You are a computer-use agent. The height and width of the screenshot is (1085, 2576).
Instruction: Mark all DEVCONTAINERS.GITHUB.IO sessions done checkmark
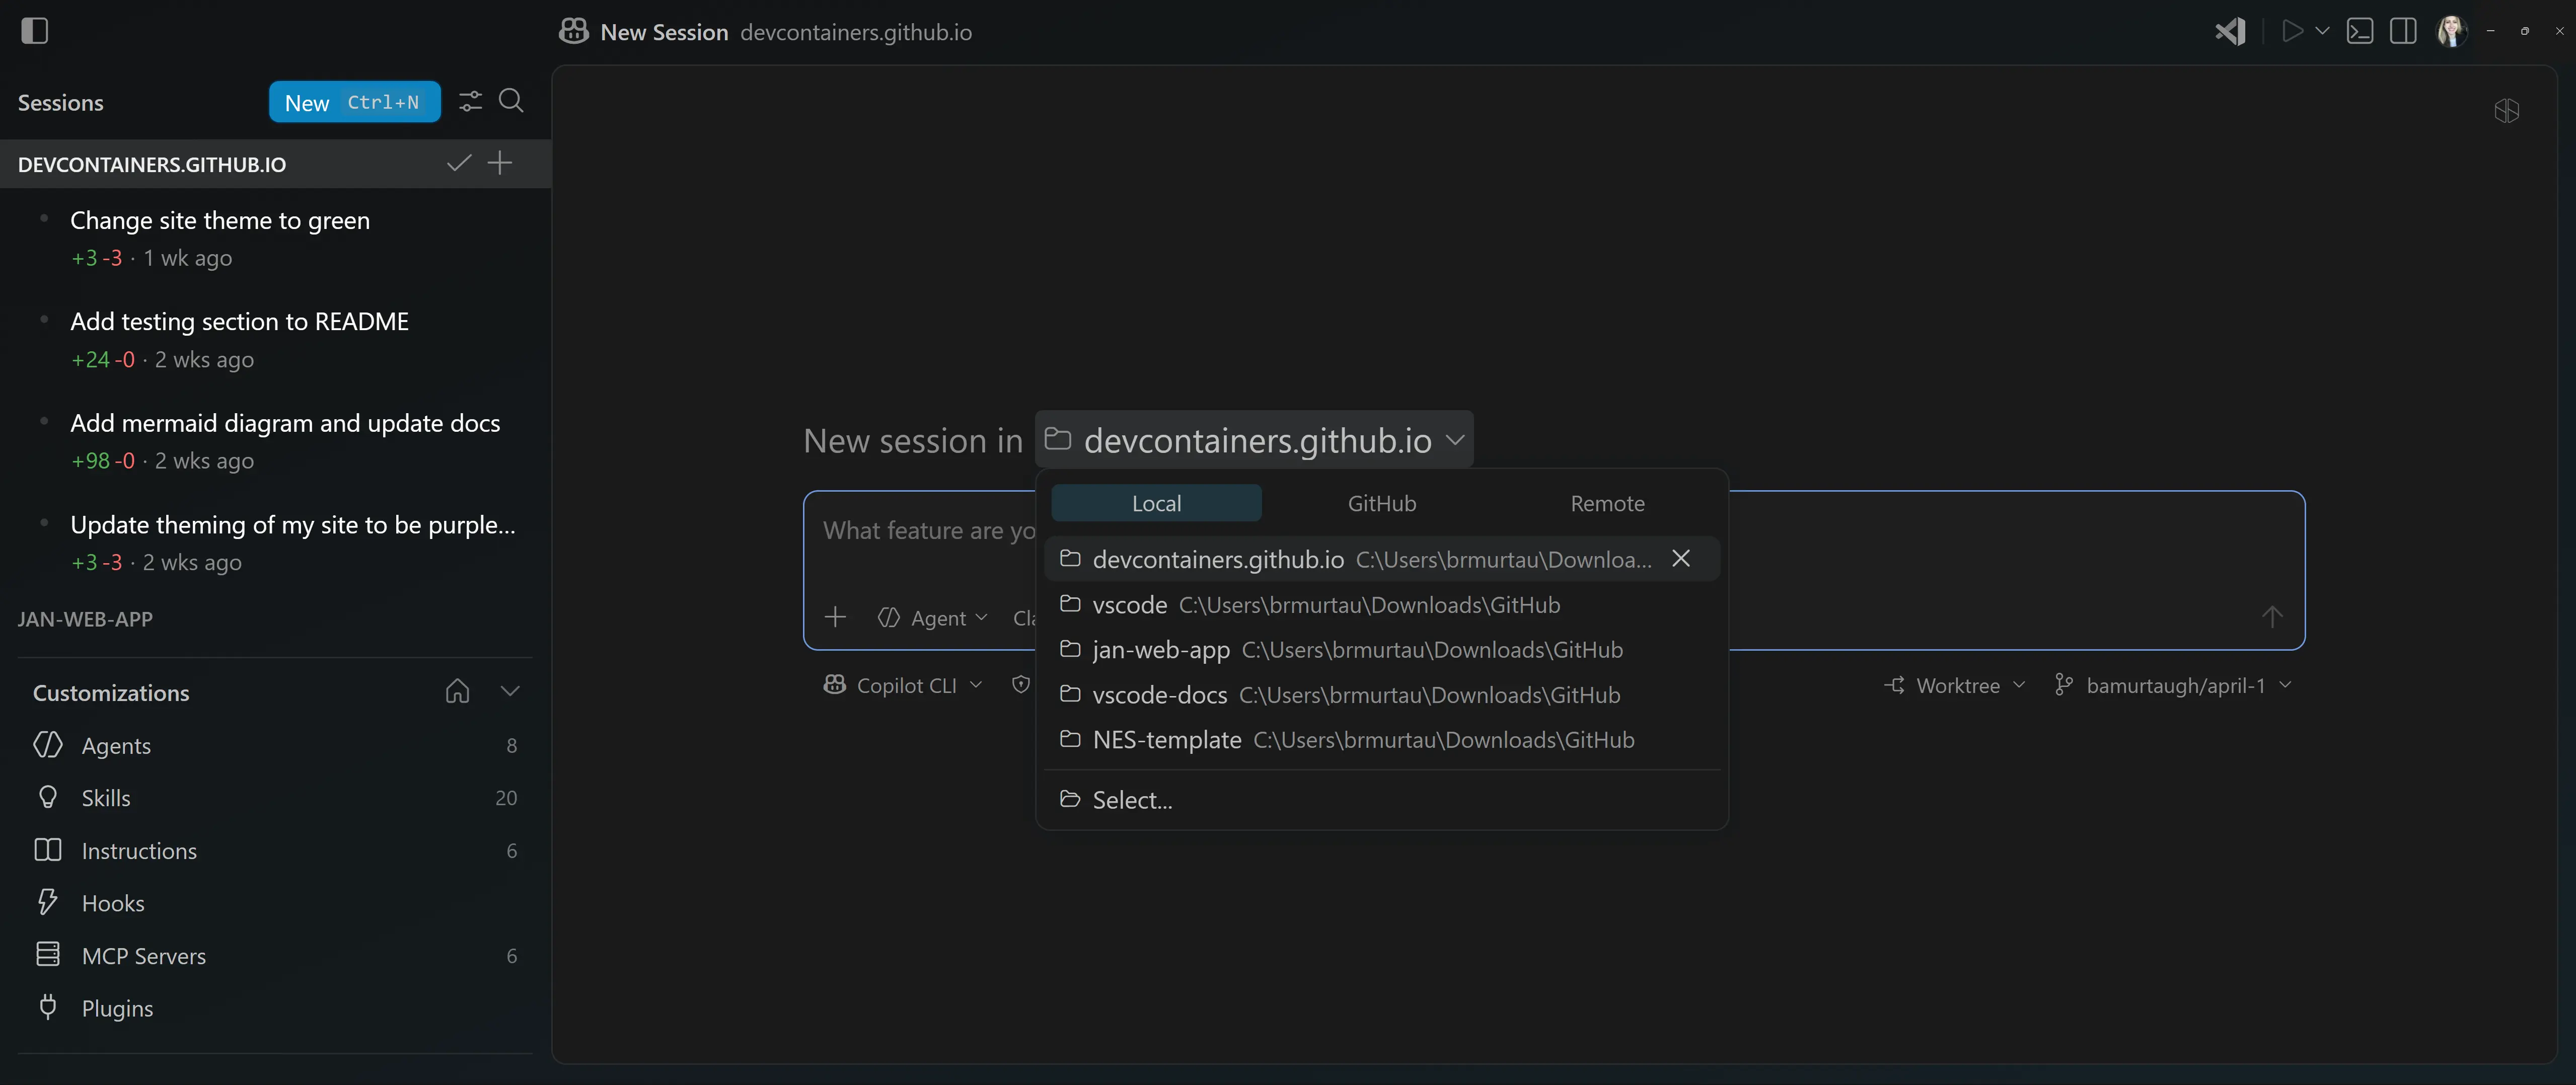point(459,163)
